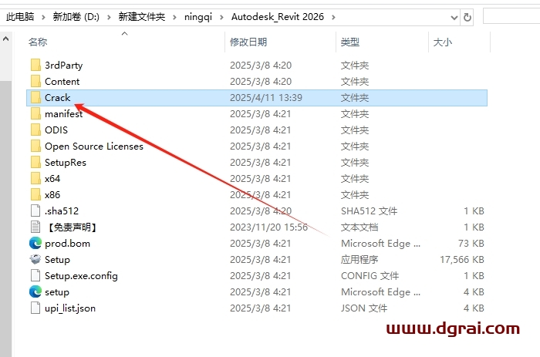Click the Setup.exe.config file icon

coord(35,275)
